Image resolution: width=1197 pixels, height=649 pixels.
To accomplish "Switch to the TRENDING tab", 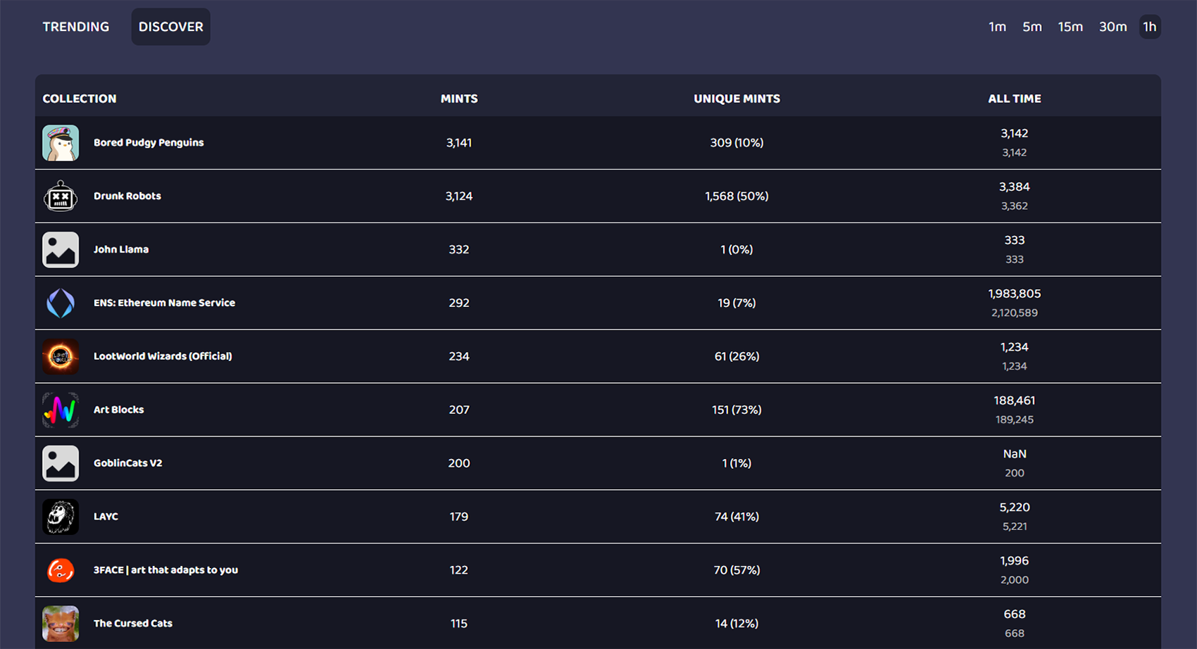I will 76,27.
